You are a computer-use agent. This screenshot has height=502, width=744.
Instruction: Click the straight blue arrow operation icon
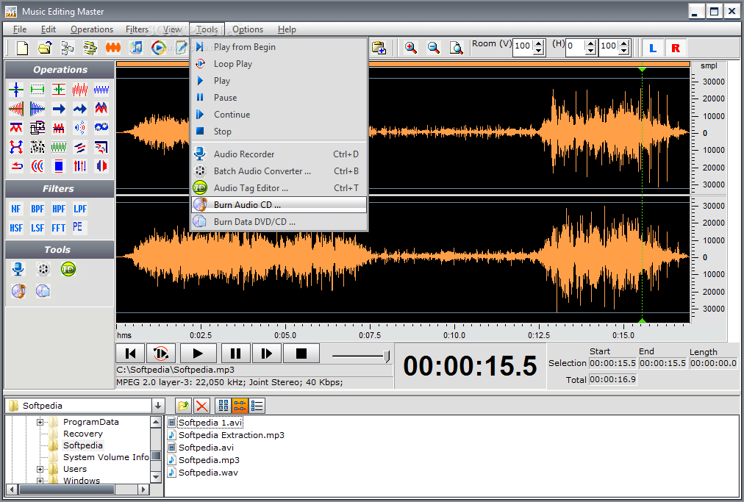click(59, 109)
